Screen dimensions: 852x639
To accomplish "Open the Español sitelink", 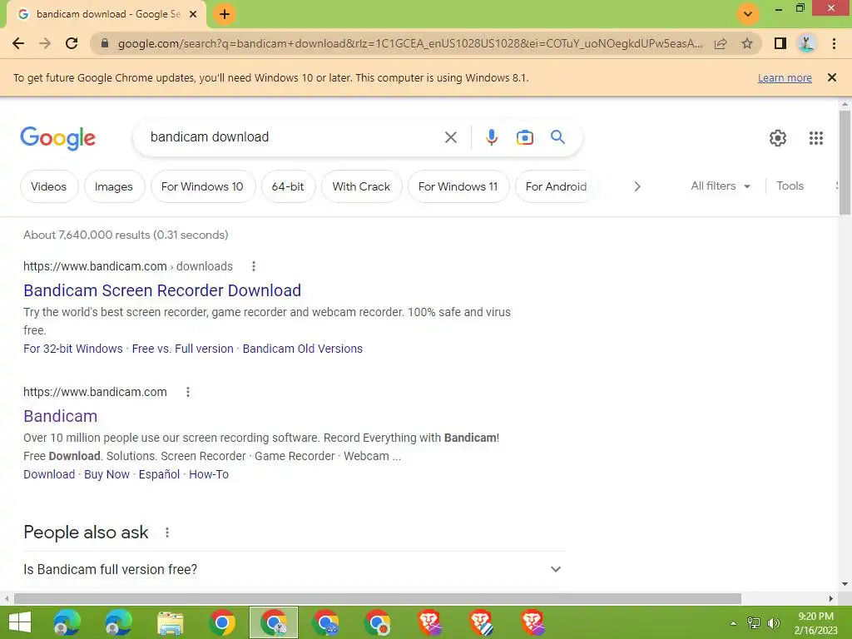I will (x=159, y=474).
